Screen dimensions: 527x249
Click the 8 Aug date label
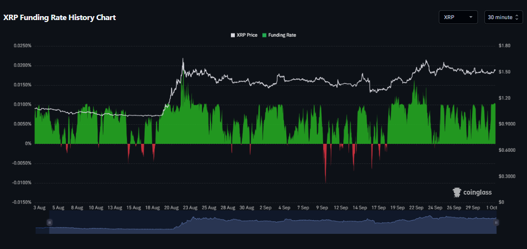(x=76, y=208)
